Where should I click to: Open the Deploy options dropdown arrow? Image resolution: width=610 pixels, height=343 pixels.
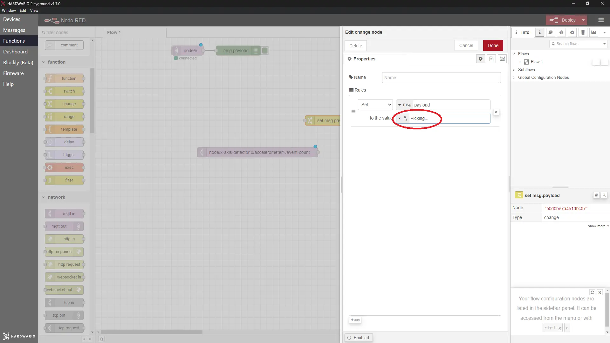point(583,20)
